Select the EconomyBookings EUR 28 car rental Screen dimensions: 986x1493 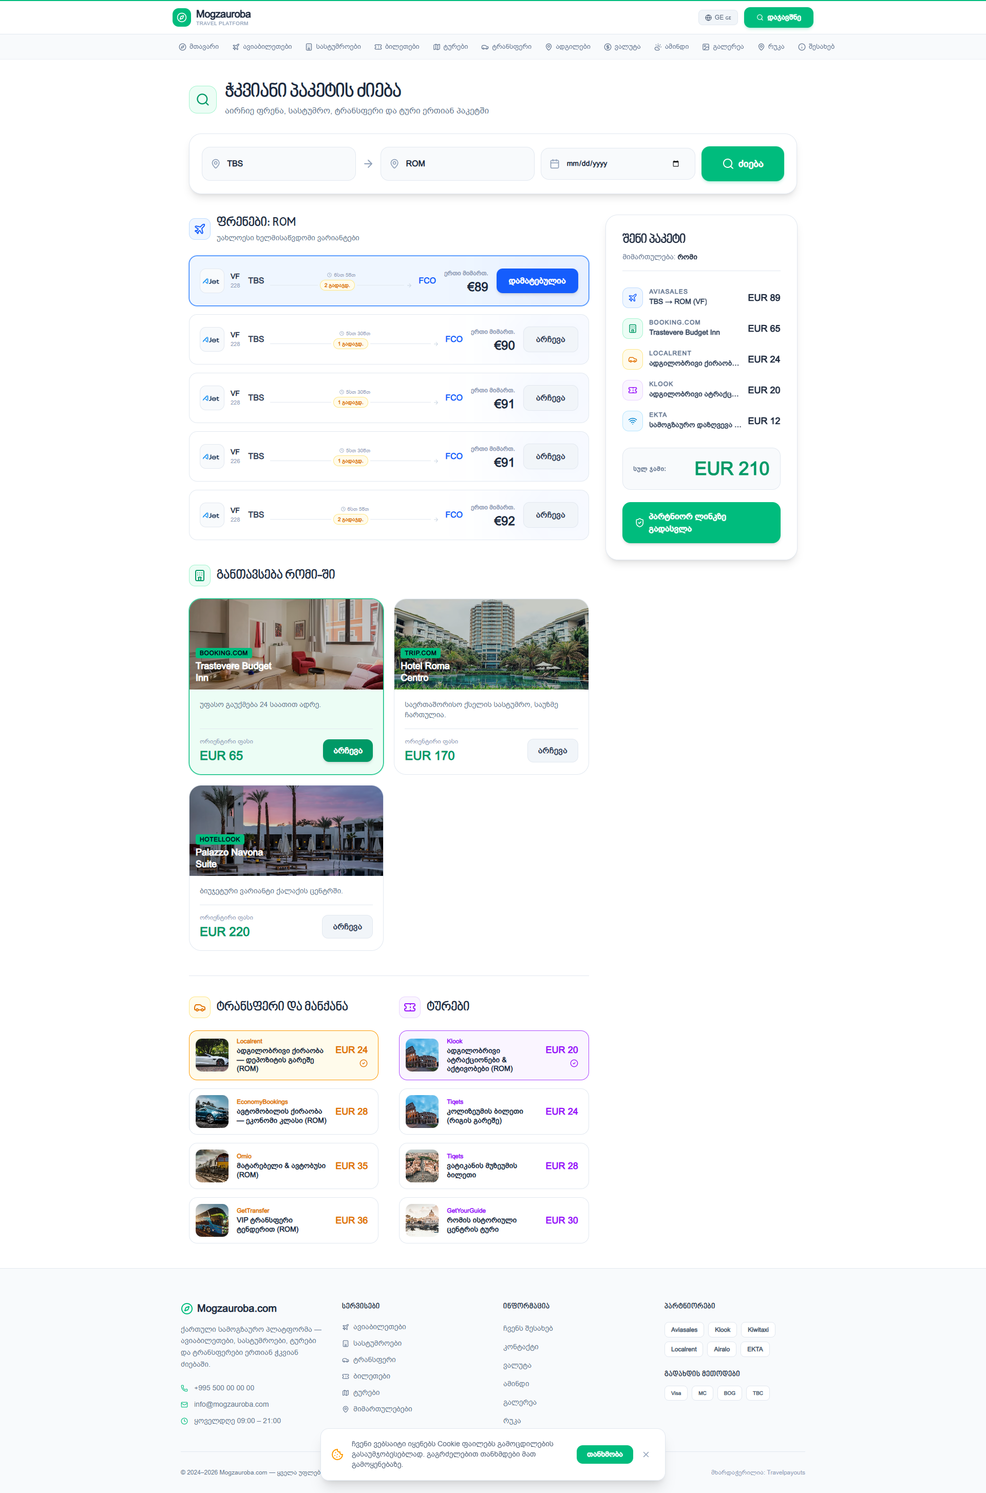(283, 1112)
